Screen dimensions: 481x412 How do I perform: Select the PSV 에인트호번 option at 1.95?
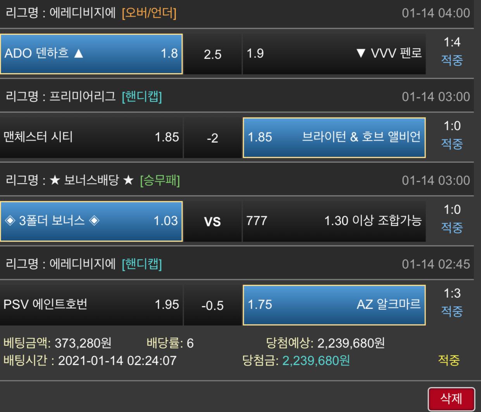[91, 305]
